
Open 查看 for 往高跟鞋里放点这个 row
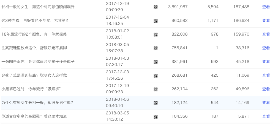point(266,48)
